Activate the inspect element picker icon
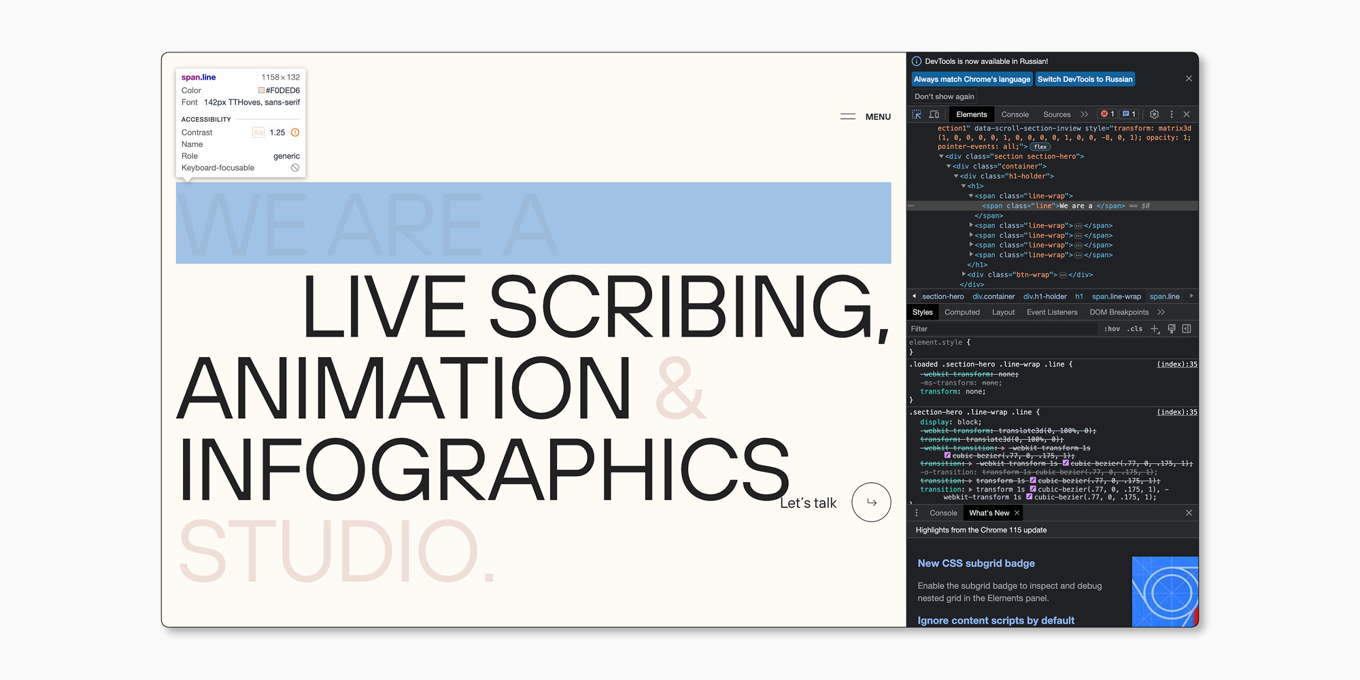The width and height of the screenshot is (1360, 680). point(917,114)
